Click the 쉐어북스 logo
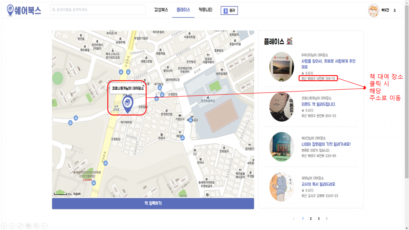The height and width of the screenshot is (230, 409). (24, 10)
